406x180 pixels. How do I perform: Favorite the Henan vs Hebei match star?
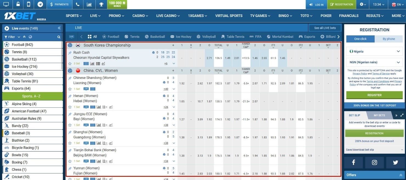click(70, 107)
